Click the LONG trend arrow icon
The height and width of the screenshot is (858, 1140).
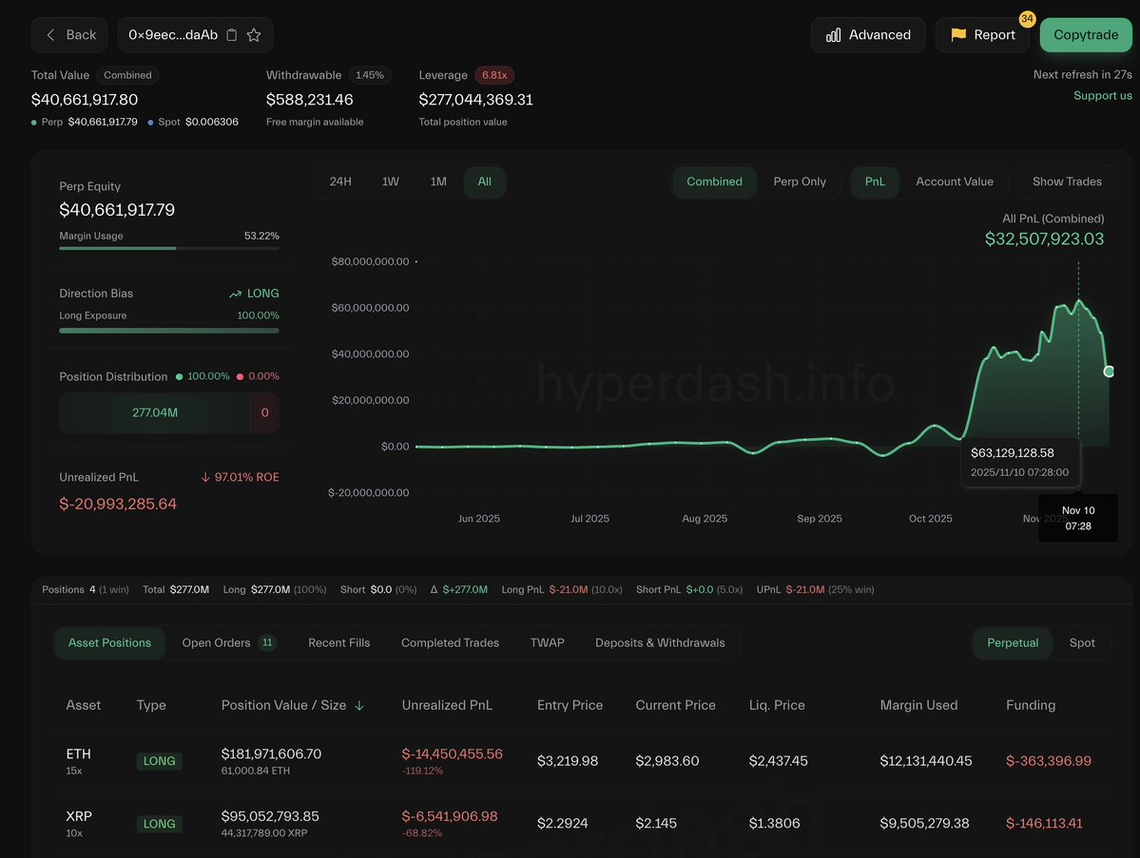click(235, 295)
